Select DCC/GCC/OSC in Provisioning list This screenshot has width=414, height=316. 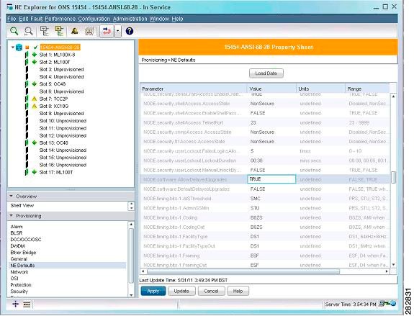tap(26, 240)
